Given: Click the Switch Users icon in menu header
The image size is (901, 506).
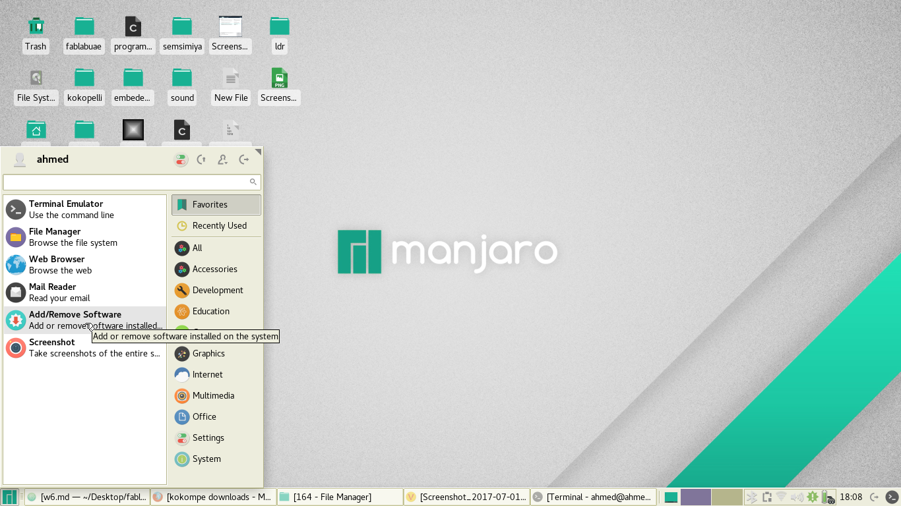Looking at the screenshot, I should tap(223, 159).
